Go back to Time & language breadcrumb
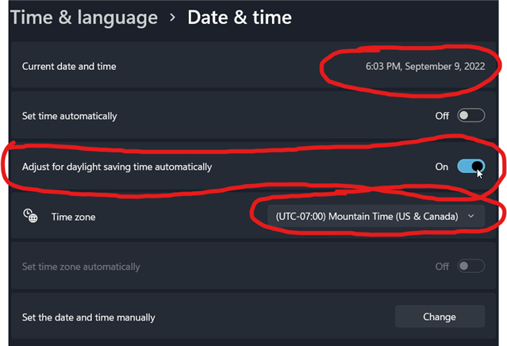Screen dimensions: 507x346 [x=84, y=17]
